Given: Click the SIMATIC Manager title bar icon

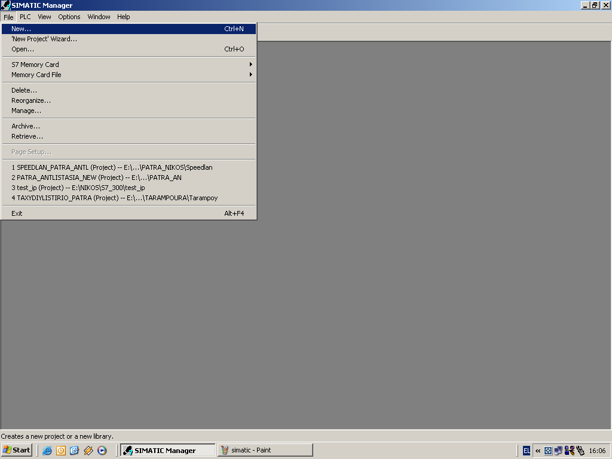Looking at the screenshot, I should [x=5, y=5].
